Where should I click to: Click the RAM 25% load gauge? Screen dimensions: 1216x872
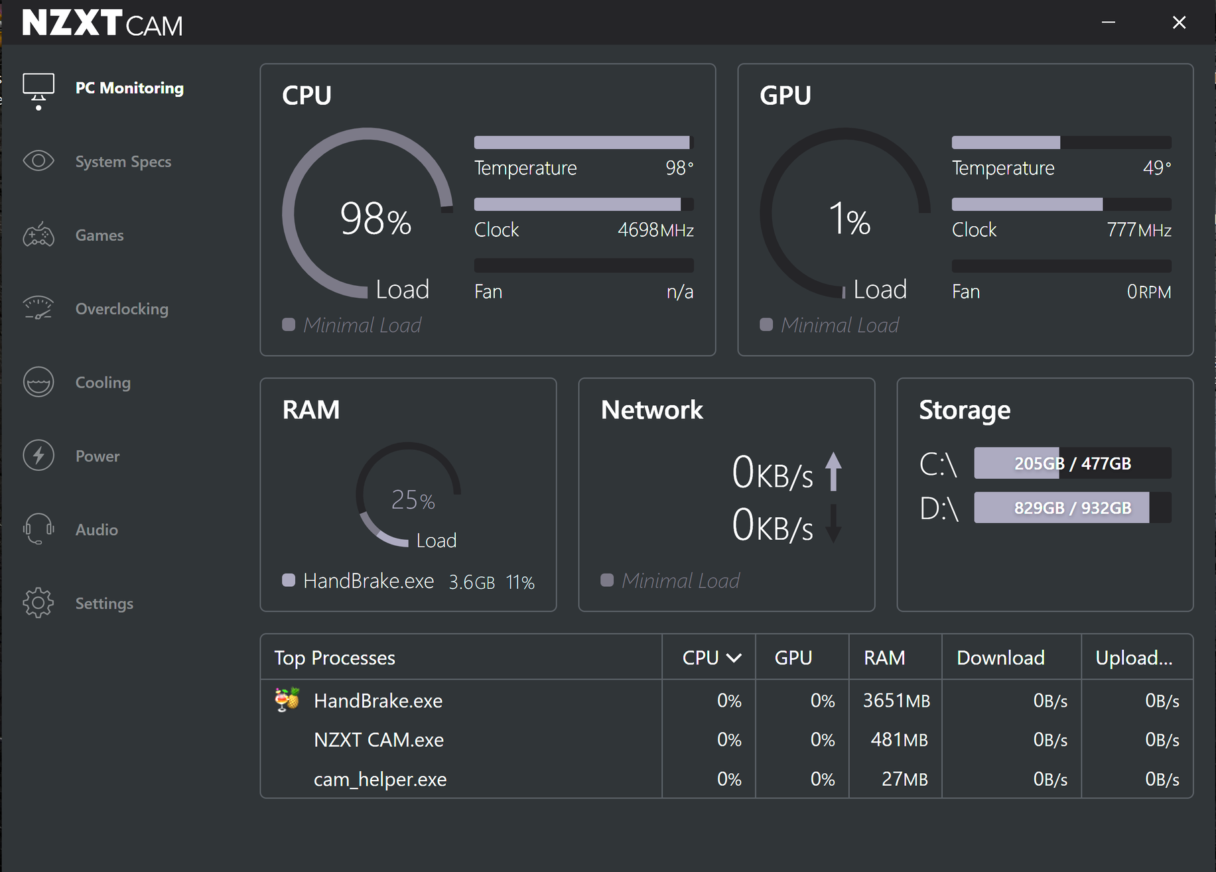[409, 495]
